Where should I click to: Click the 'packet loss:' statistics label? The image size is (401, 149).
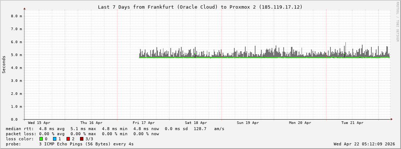[21, 134]
